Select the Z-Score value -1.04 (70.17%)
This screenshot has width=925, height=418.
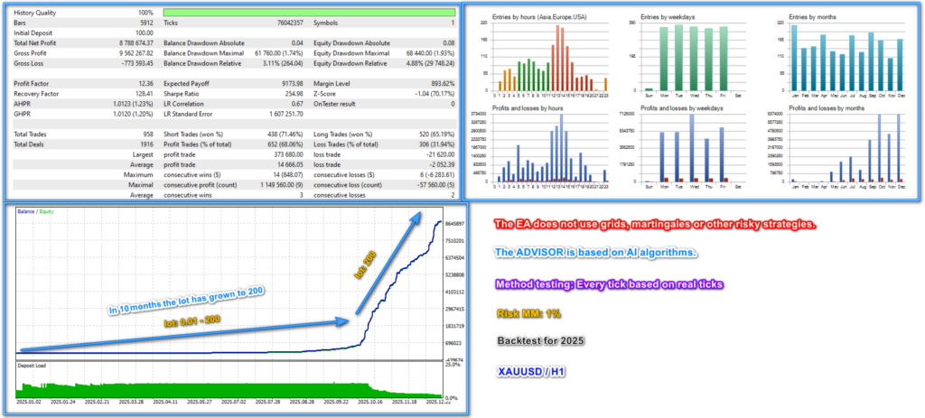coord(434,94)
